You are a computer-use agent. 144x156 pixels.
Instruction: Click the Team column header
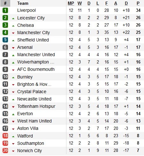click(x=23, y=4)
